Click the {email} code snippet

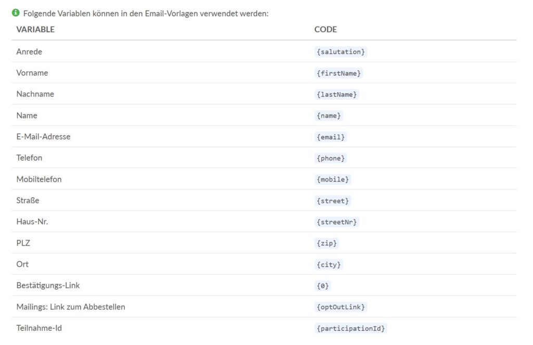point(331,137)
